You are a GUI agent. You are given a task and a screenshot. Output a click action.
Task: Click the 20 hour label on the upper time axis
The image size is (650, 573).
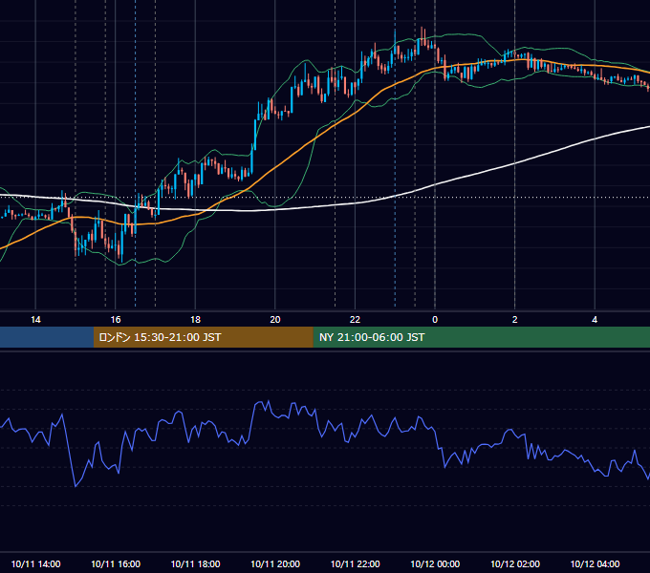(x=275, y=320)
